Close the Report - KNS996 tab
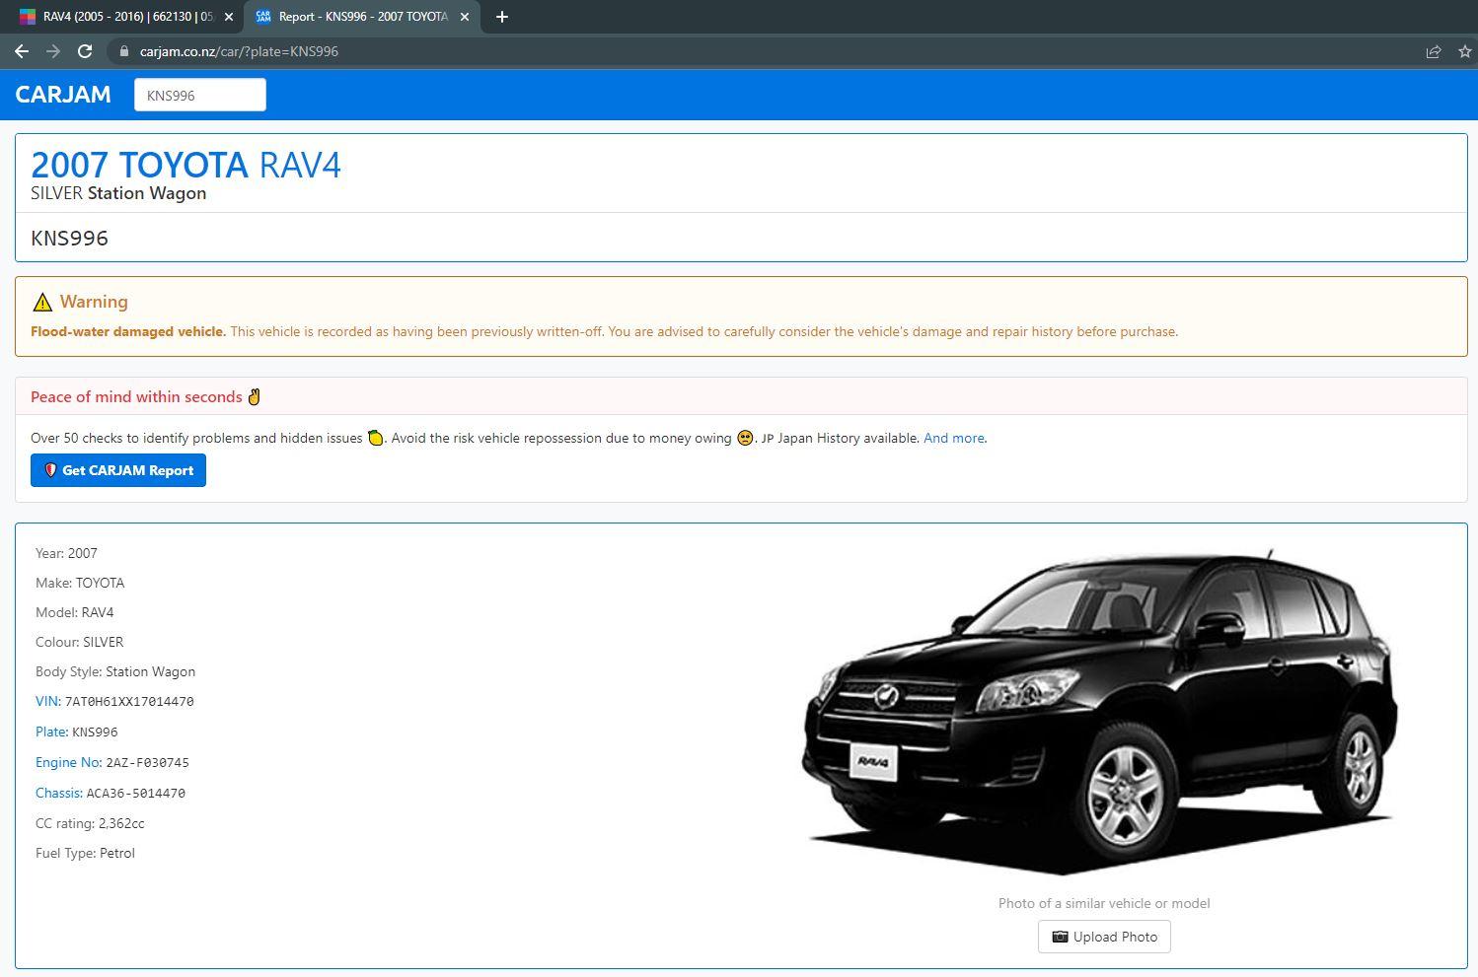Screen dimensions: 1478x977 [x=465, y=17]
